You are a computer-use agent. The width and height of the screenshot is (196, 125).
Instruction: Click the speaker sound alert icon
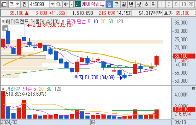[x=66, y=4]
